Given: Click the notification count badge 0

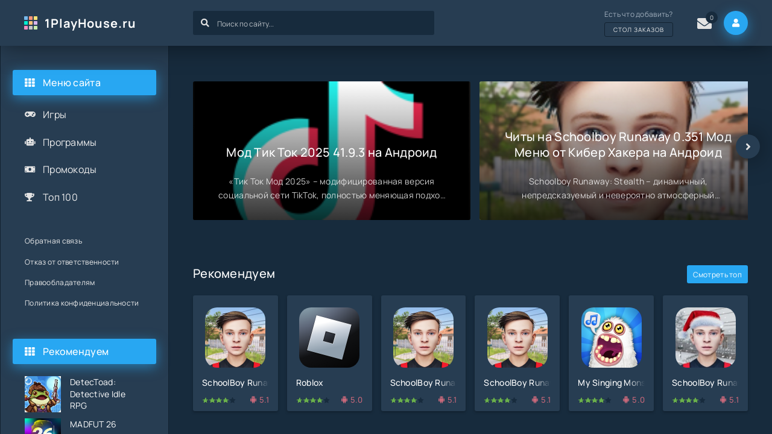Looking at the screenshot, I should pyautogui.click(x=712, y=17).
